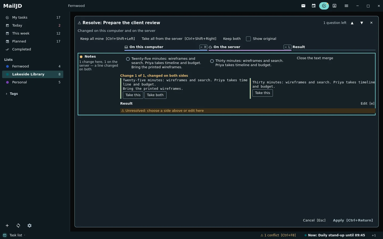Screen dimensions: 383x239
Task: Click the Keep both button
Action: [232, 39]
